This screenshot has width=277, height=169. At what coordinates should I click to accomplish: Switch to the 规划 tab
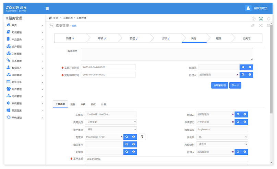pyautogui.click(x=73, y=104)
